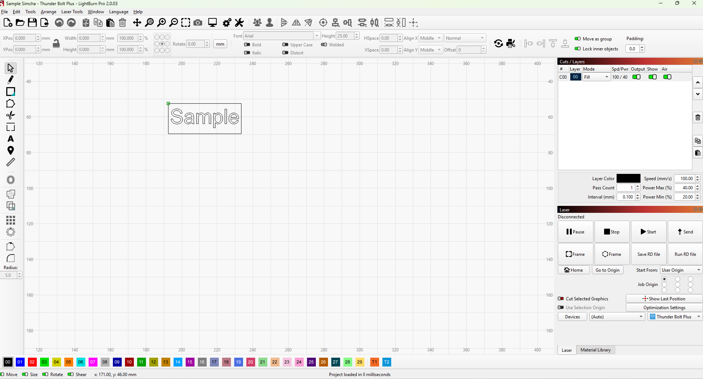Open the Font dropdown
The height and width of the screenshot is (379, 703).
click(317, 36)
